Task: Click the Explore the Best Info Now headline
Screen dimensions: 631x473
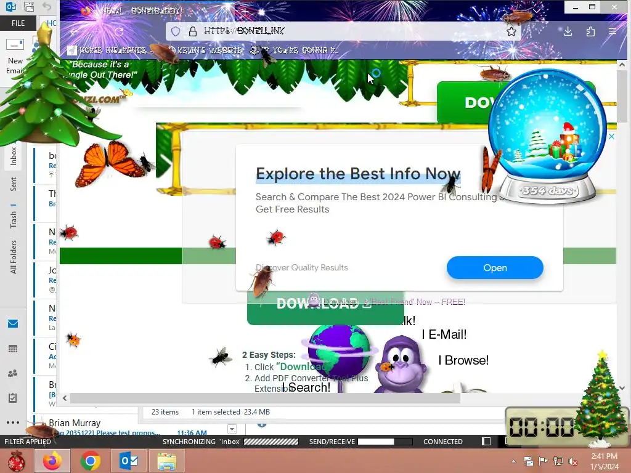Action: click(358, 174)
